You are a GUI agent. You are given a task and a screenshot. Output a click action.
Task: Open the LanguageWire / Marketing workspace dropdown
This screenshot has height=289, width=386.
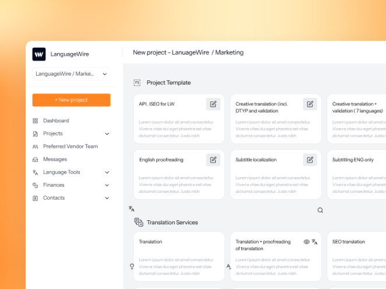(x=71, y=74)
